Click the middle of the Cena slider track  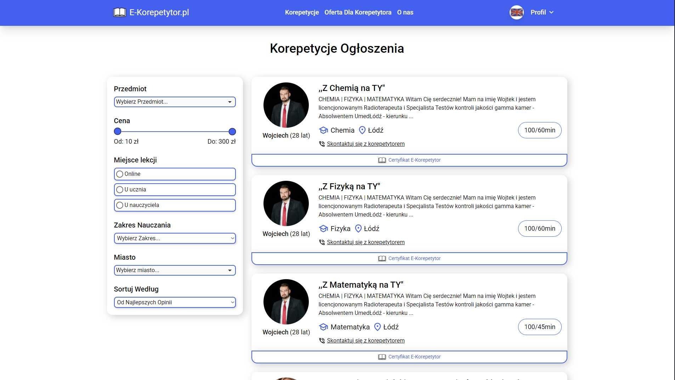[x=175, y=132]
